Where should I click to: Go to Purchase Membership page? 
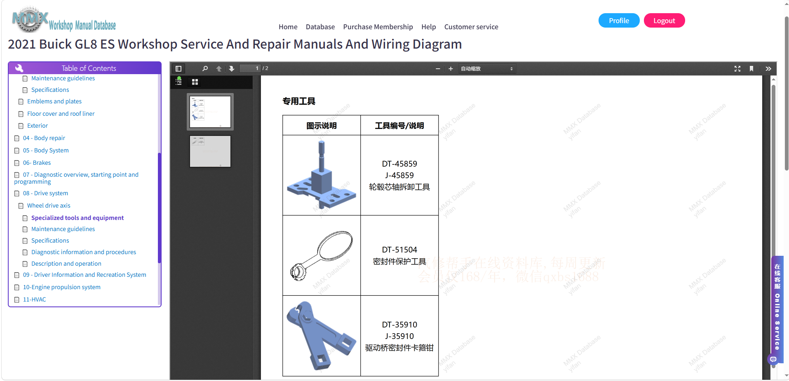[378, 27]
